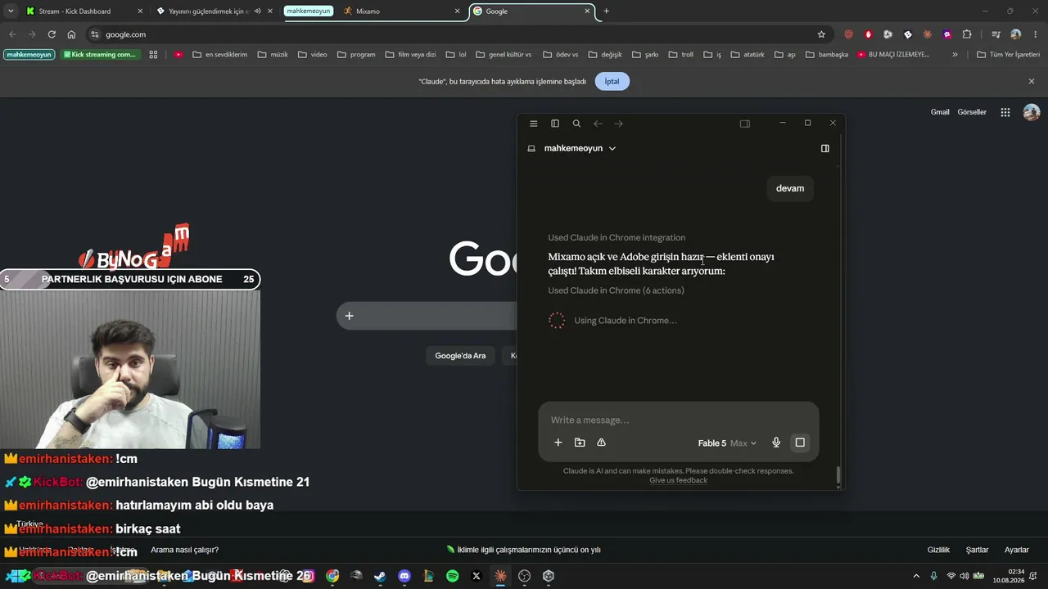This screenshot has width=1048, height=589.
Task: Open the Chrome profile avatar
Action: click(x=1015, y=34)
